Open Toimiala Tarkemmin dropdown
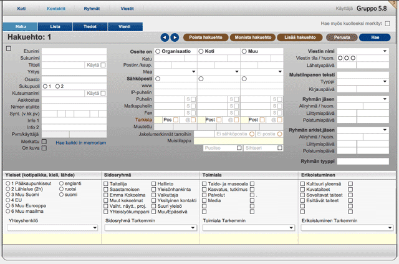 tap(249, 228)
